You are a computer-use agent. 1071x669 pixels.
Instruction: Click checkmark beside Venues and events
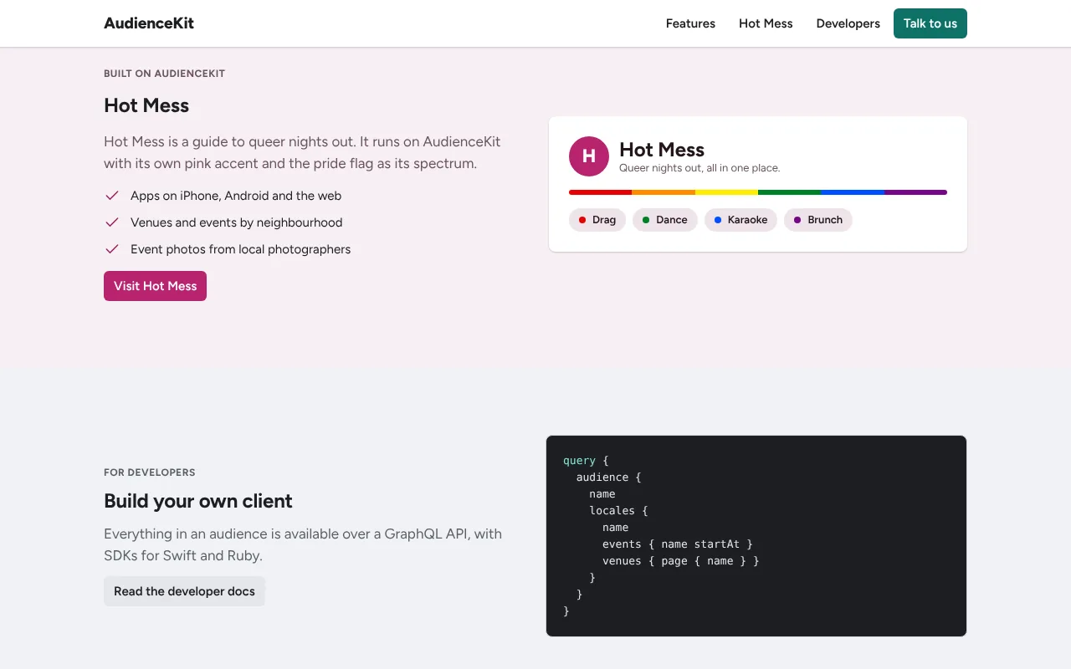[x=112, y=222]
